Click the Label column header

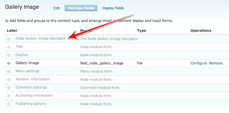12,30
